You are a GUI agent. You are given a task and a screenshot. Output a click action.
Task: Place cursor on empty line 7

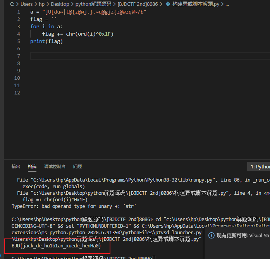coord(116,56)
